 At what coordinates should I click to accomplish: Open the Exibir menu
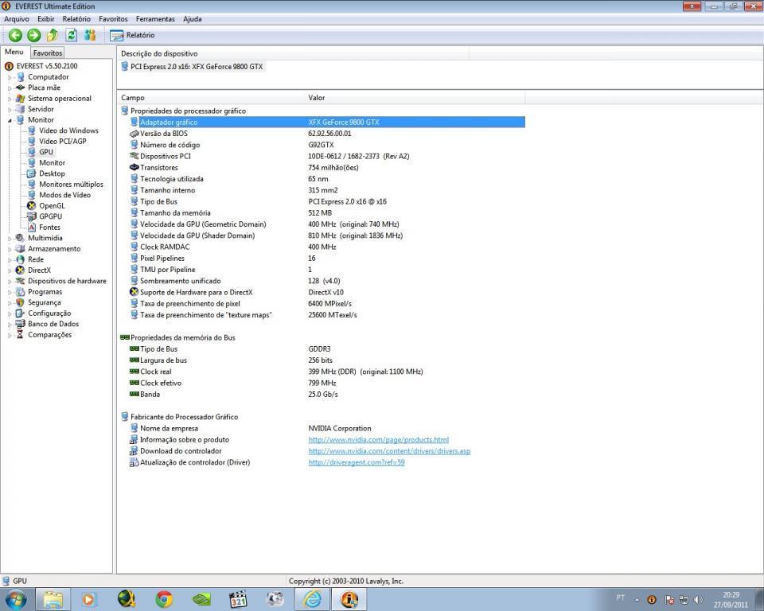45,19
